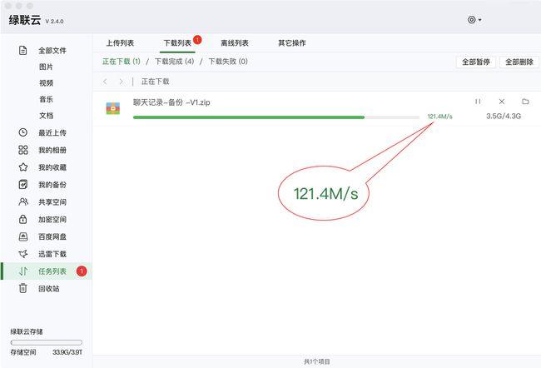Viewport: 541px width, 368px height.
Task: Click the 全部删除 button
Action: tap(519, 62)
